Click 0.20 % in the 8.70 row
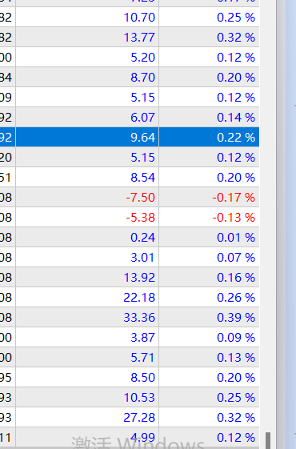 [x=236, y=78]
